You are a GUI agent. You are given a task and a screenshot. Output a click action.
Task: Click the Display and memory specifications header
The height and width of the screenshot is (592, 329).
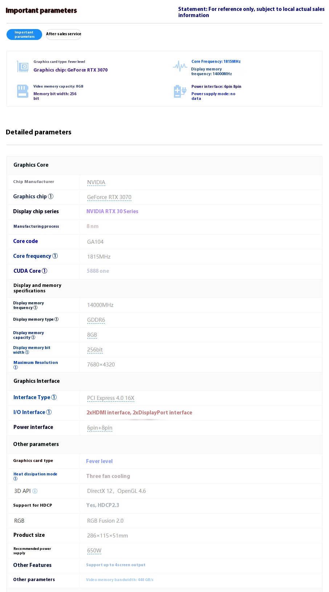coord(37,288)
